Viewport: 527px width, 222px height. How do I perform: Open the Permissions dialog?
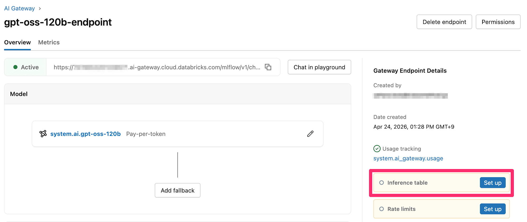pos(498,22)
